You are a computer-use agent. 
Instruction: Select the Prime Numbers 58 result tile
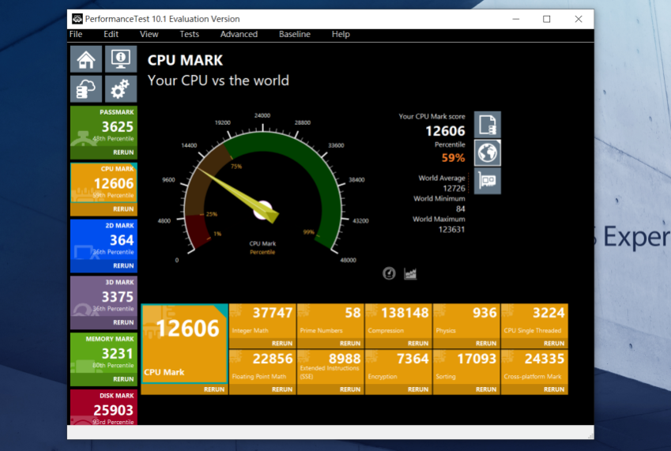coord(330,321)
